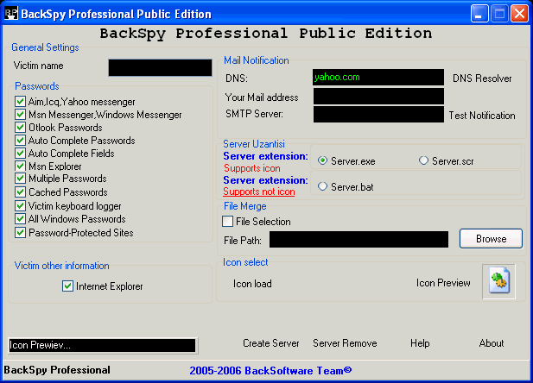The height and width of the screenshot is (383, 533).
Task: Click the Create Server label
Action: (x=270, y=343)
